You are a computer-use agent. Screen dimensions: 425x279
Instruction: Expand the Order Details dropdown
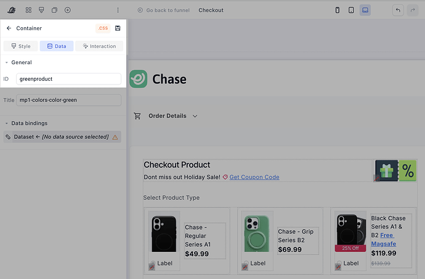tap(195, 116)
